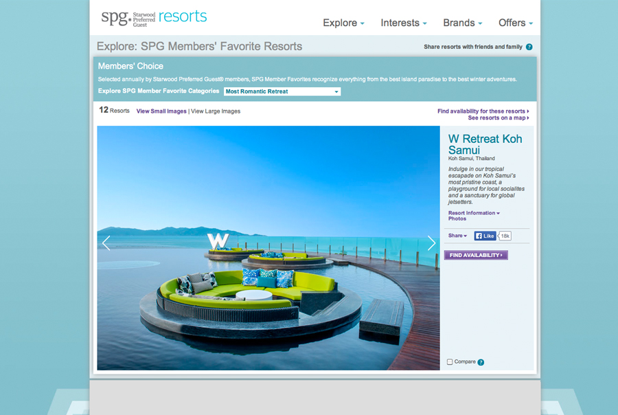The height and width of the screenshot is (415, 618).
Task: Open the Most Romantic Retreat category dropdown
Action: [x=282, y=91]
